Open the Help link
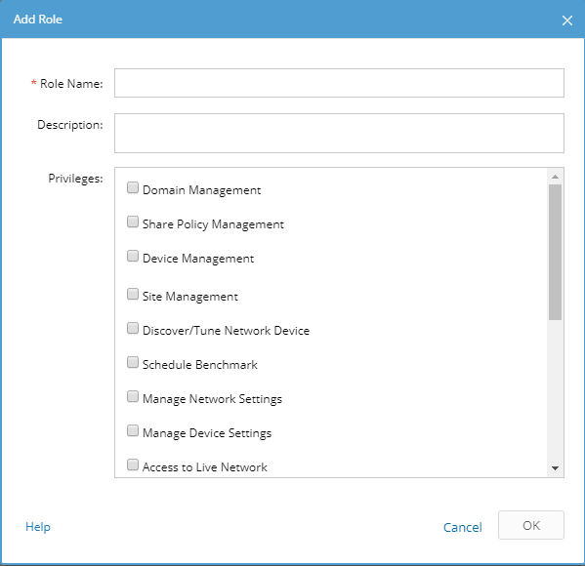585x566 pixels. pos(38,527)
